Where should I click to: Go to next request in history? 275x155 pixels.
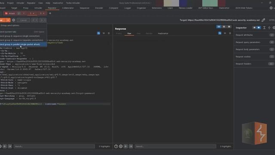(x=42, y=20)
